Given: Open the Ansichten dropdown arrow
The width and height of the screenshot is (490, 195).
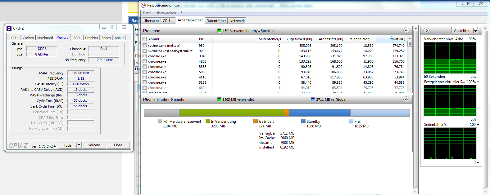Looking at the screenshot, I should 475,31.
